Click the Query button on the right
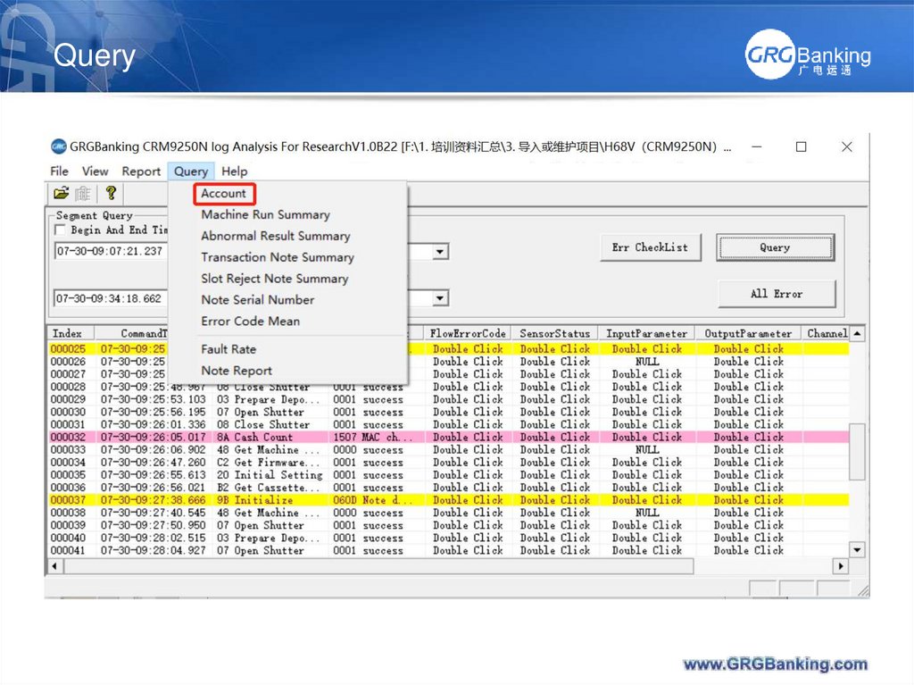The height and width of the screenshot is (685, 914). (x=776, y=247)
